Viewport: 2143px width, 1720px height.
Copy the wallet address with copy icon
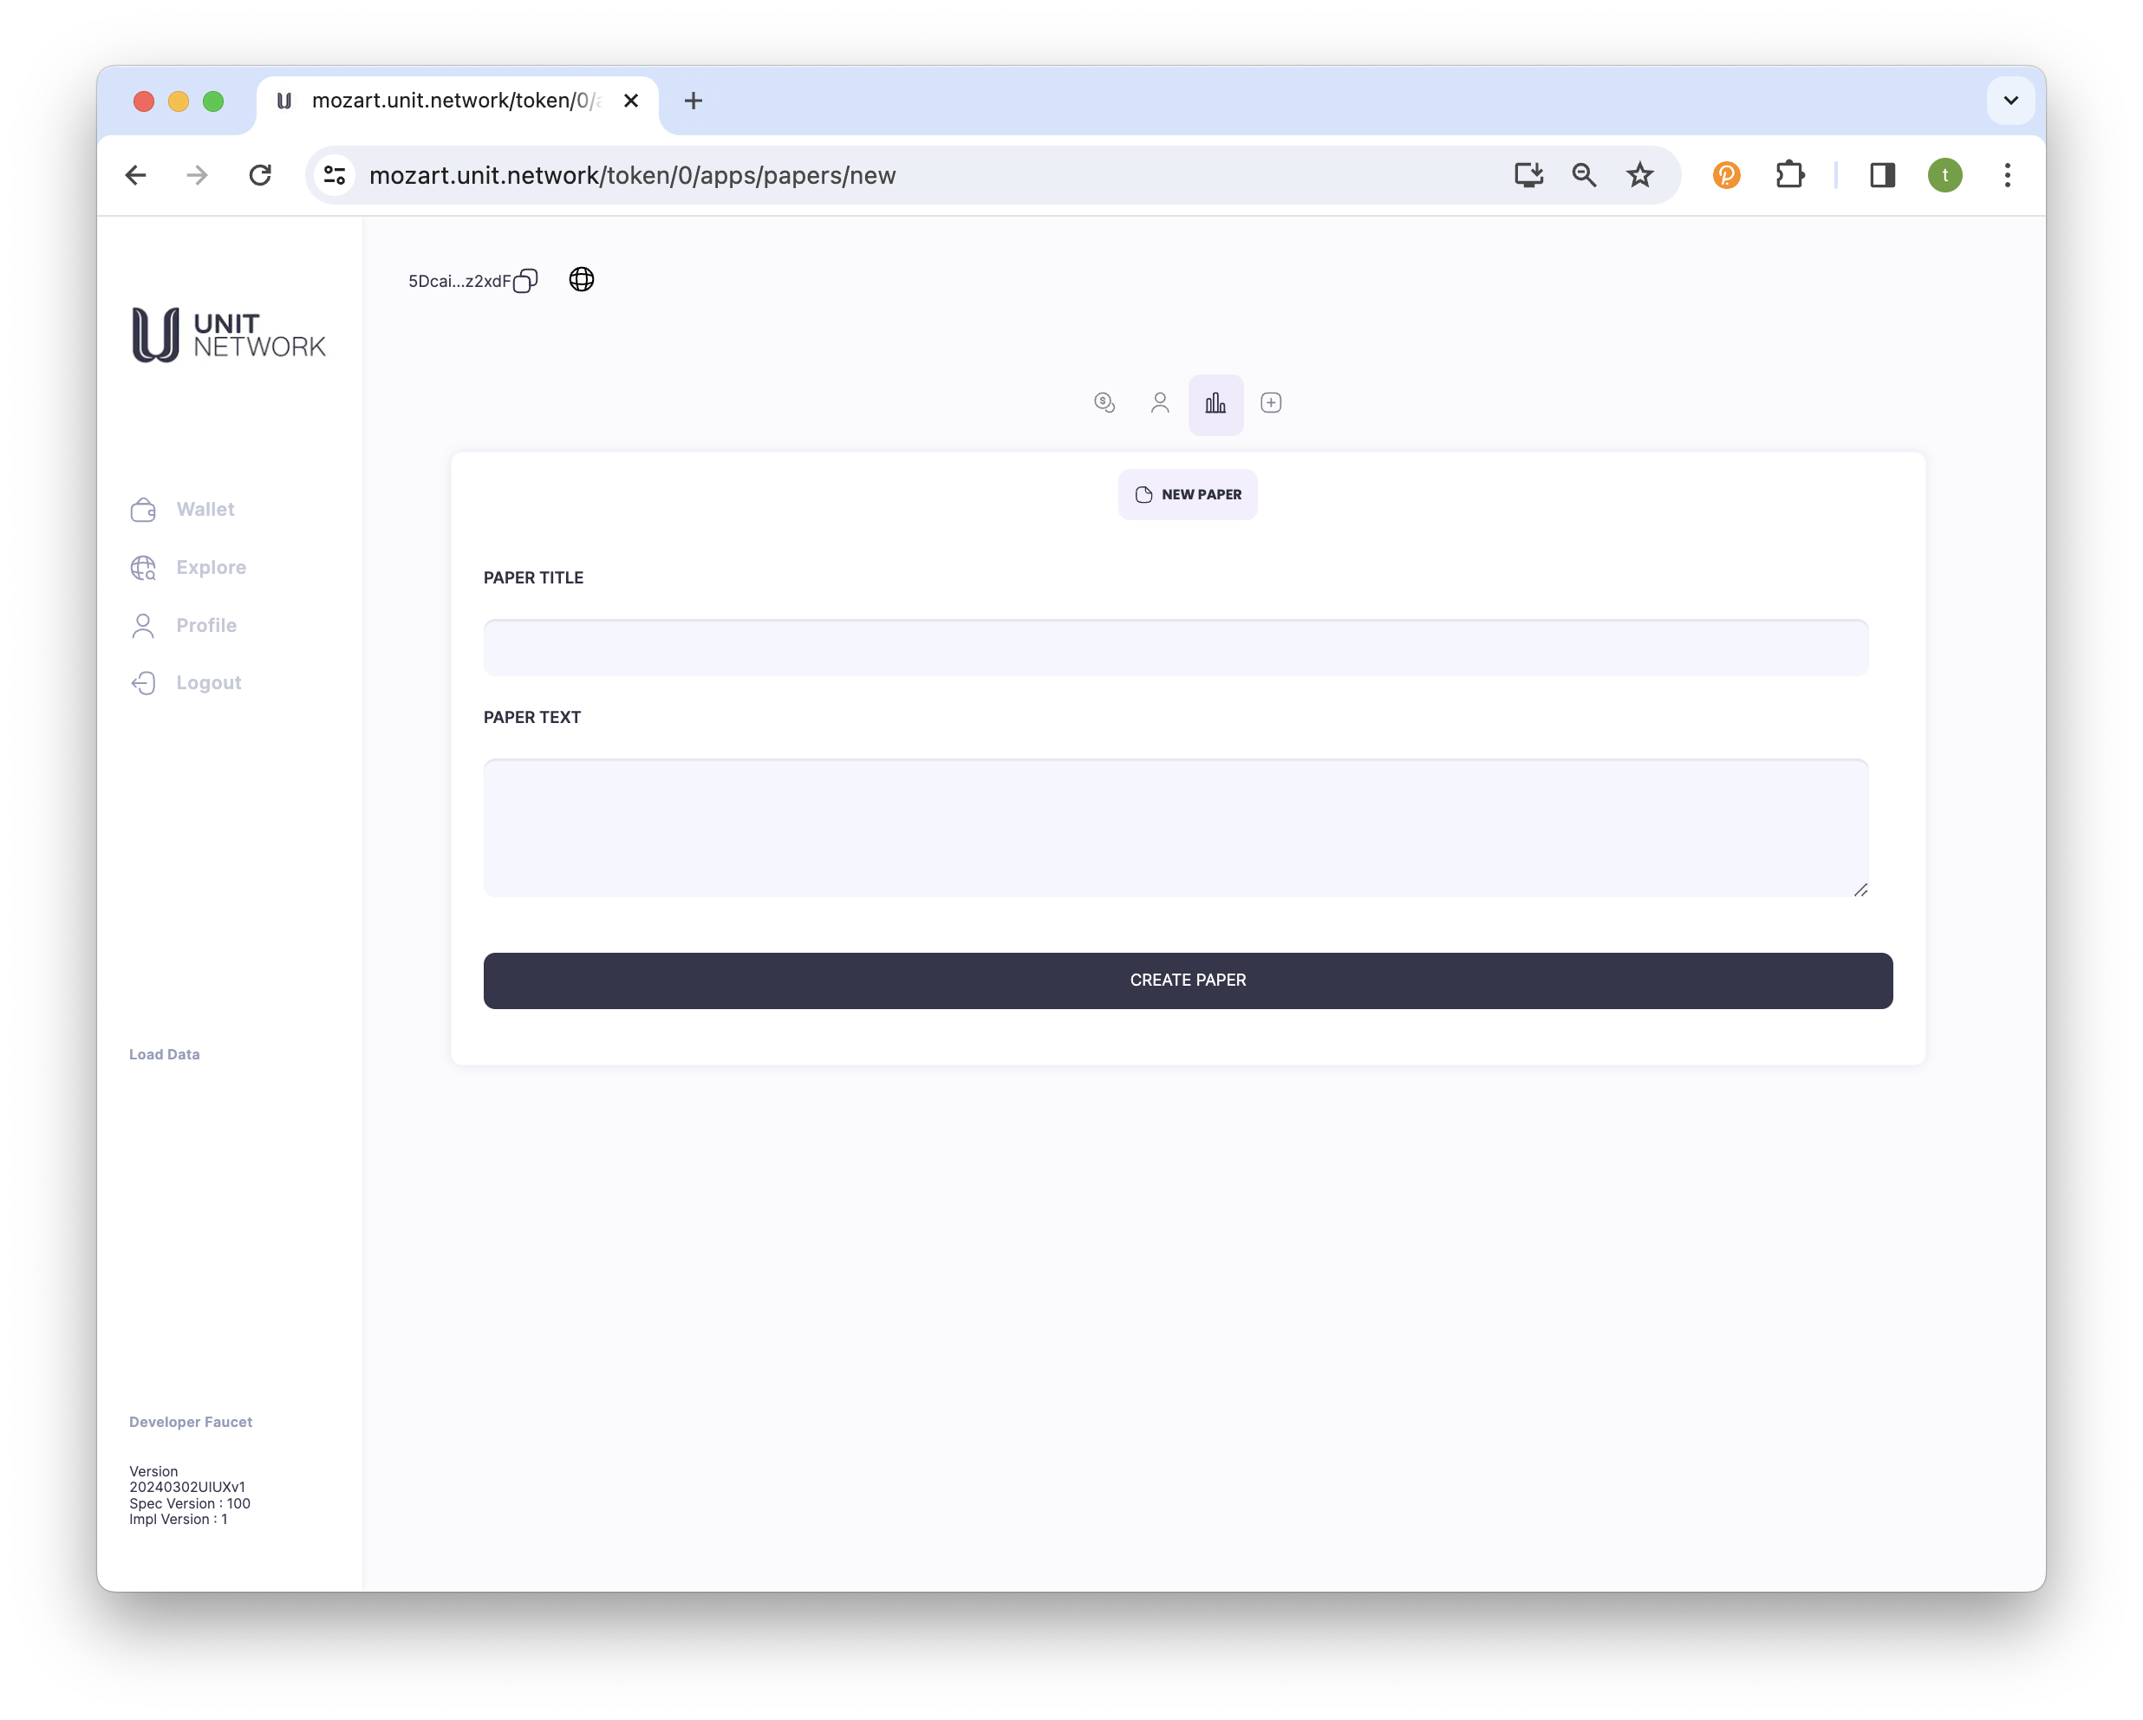tap(526, 282)
